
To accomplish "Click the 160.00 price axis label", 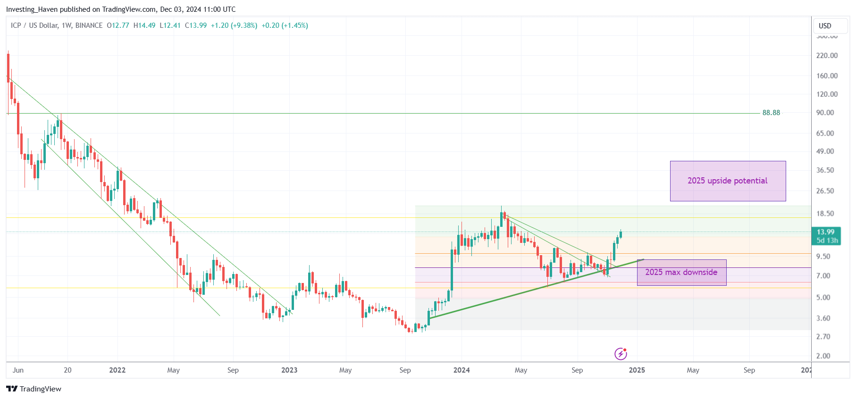I will pyautogui.click(x=827, y=76).
